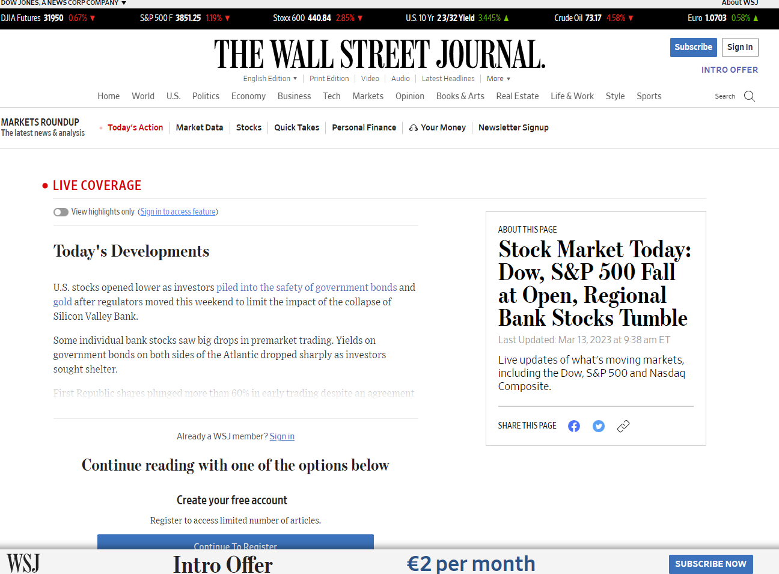
Task: Open Print Edition link
Action: (329, 79)
